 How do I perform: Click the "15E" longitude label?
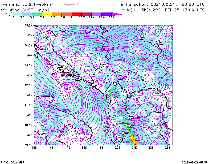(x=34, y=148)
